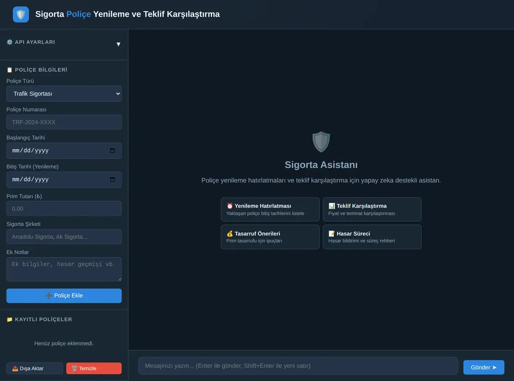514x381 pixels.
Task: Click the message input box
Action: click(x=298, y=366)
